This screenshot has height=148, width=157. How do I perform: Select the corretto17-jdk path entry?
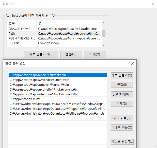(58, 90)
